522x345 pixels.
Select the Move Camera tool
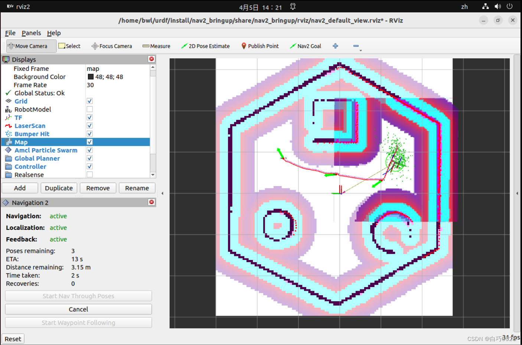(31, 46)
